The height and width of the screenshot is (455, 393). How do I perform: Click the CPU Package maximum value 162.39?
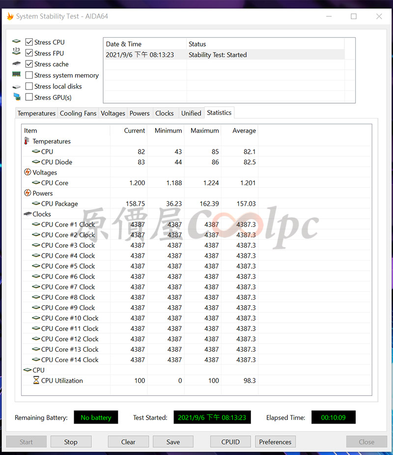(209, 204)
